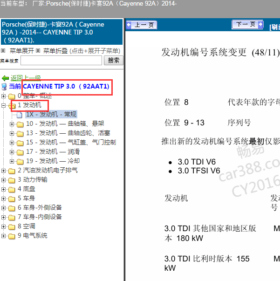Expand 9 电气系统 folder
280x281 pixels.
click(3, 236)
